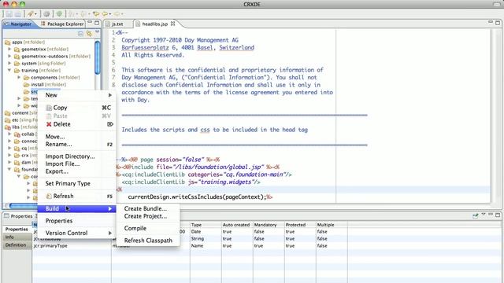Image resolution: width=504 pixels, height=283 pixels.
Task: Close the headlibs.jsp tab
Action: 172,24
